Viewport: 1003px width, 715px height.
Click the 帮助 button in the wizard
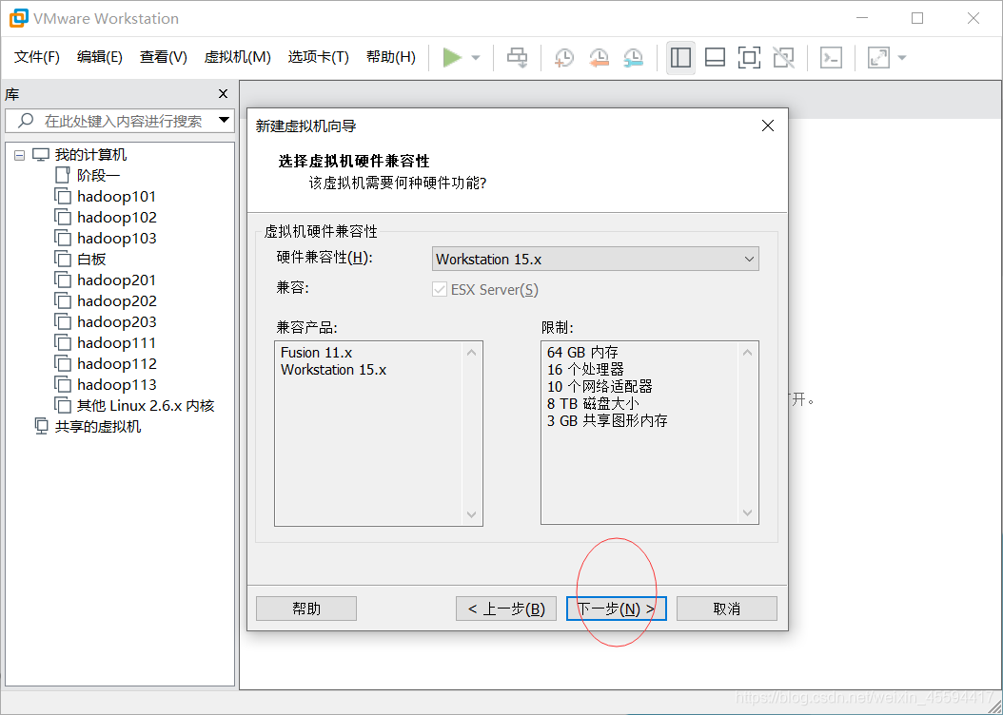point(306,609)
